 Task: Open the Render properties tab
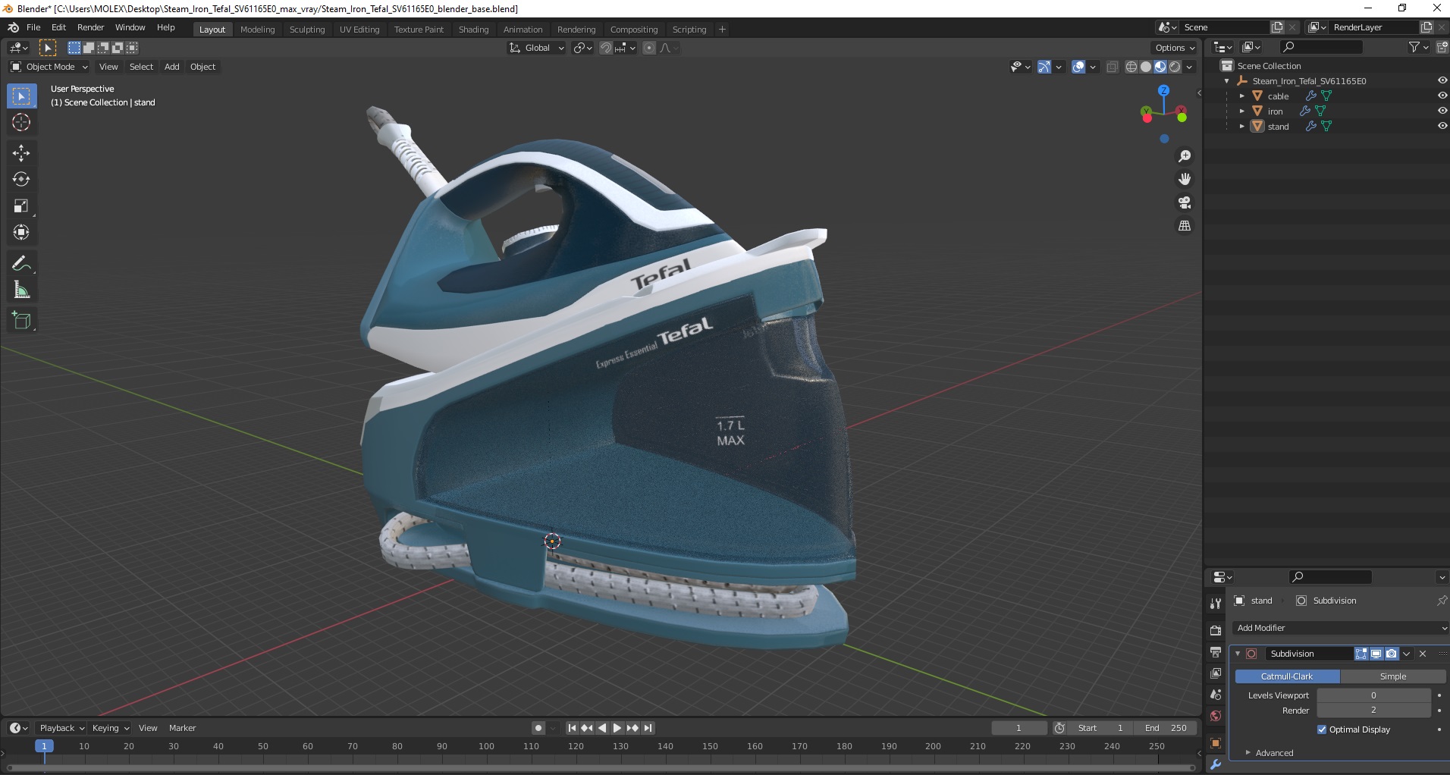click(1216, 630)
